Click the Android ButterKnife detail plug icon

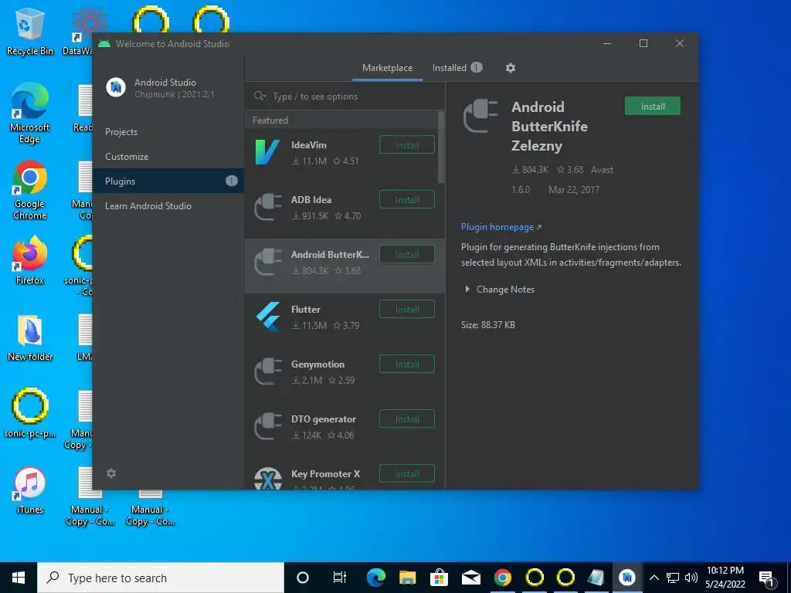coord(480,116)
